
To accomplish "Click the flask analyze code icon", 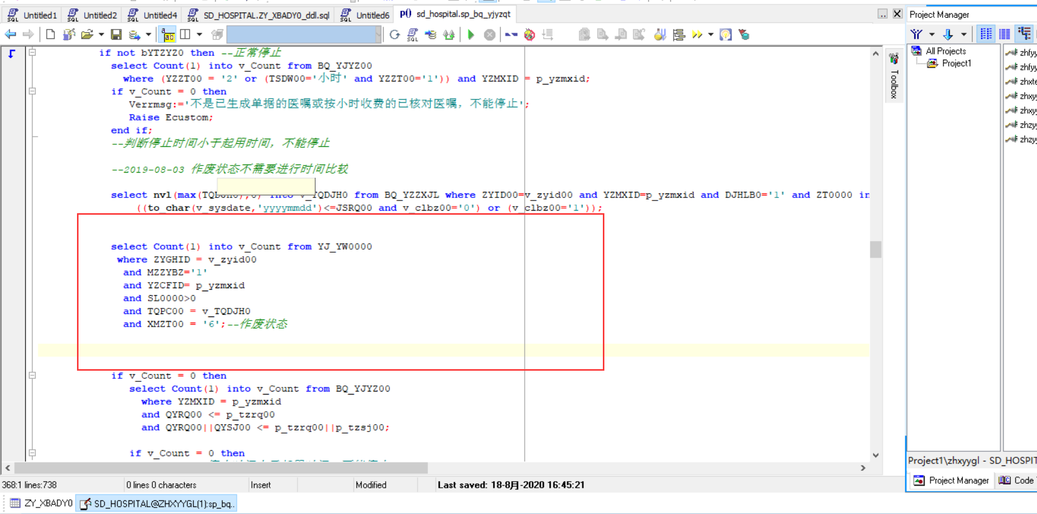I will coord(660,34).
